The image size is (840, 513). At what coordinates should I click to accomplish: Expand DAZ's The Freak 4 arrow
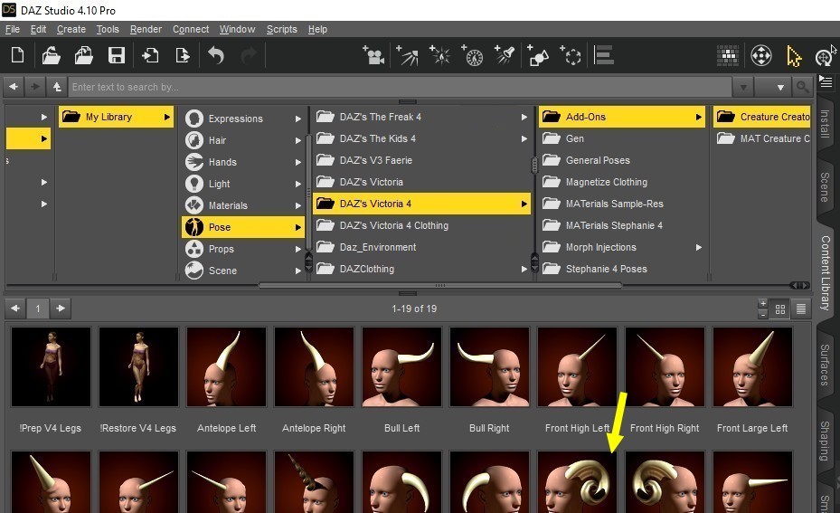tap(524, 117)
